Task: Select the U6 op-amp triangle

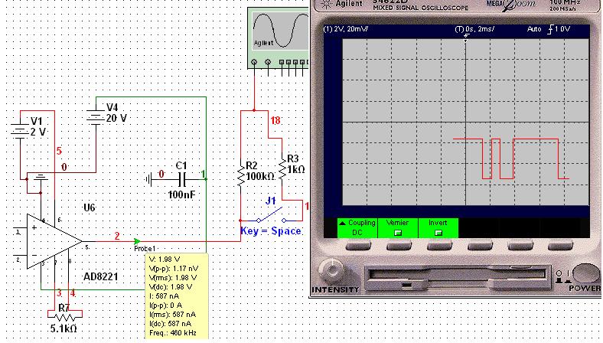Action: [54, 241]
